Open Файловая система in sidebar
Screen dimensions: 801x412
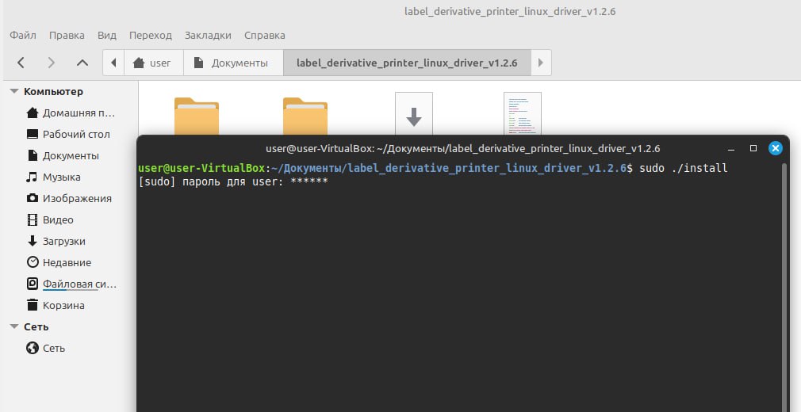[79, 284]
